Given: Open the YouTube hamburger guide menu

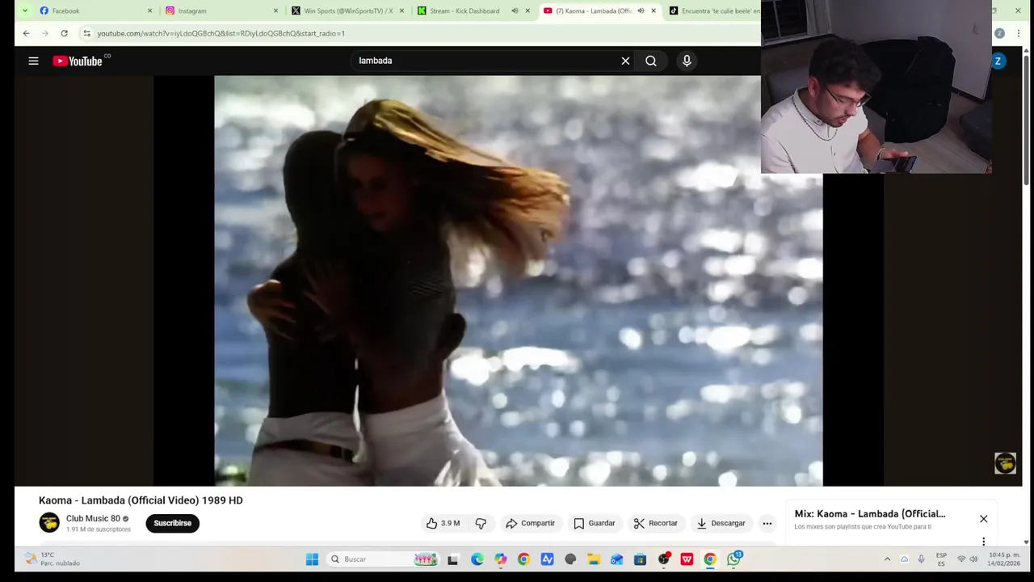Looking at the screenshot, I should tap(33, 61).
